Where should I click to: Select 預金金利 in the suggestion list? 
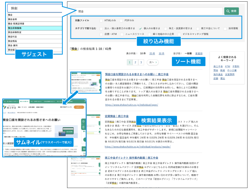pyautogui.click(x=35, y=19)
